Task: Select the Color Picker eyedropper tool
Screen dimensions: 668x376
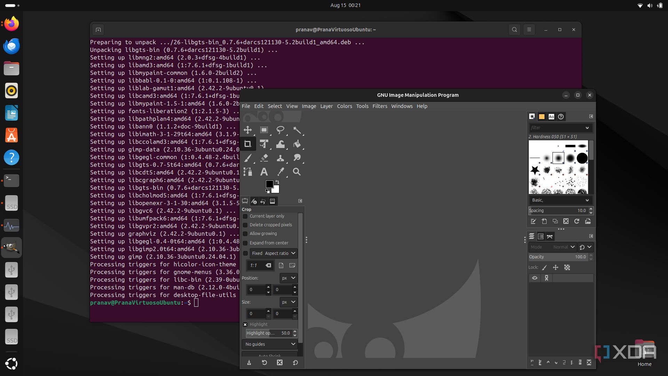Action: click(x=280, y=172)
